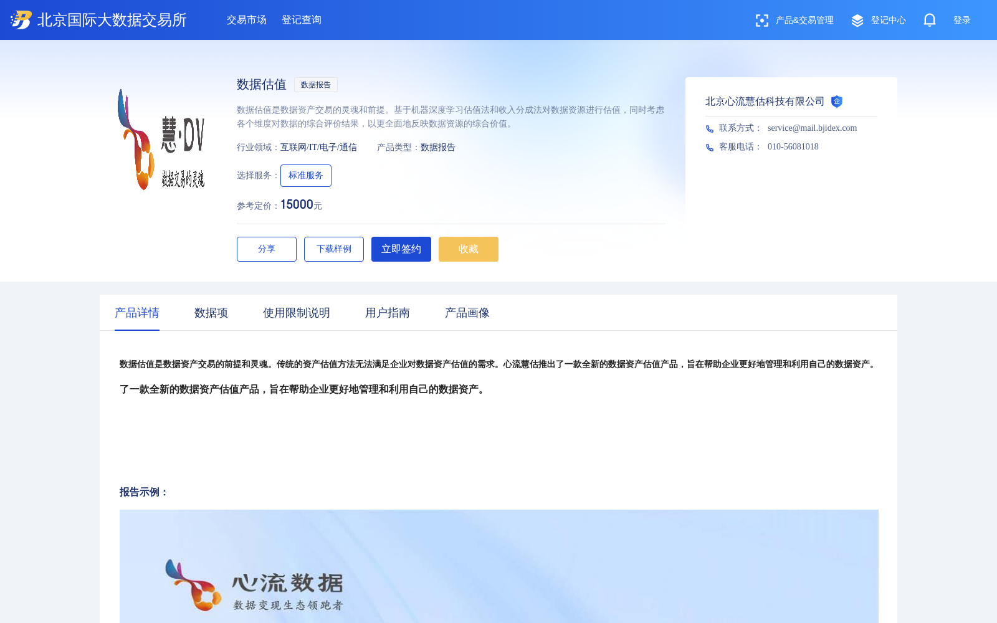
Task: Click the email service@mail.bjidex.com
Action: [812, 128]
